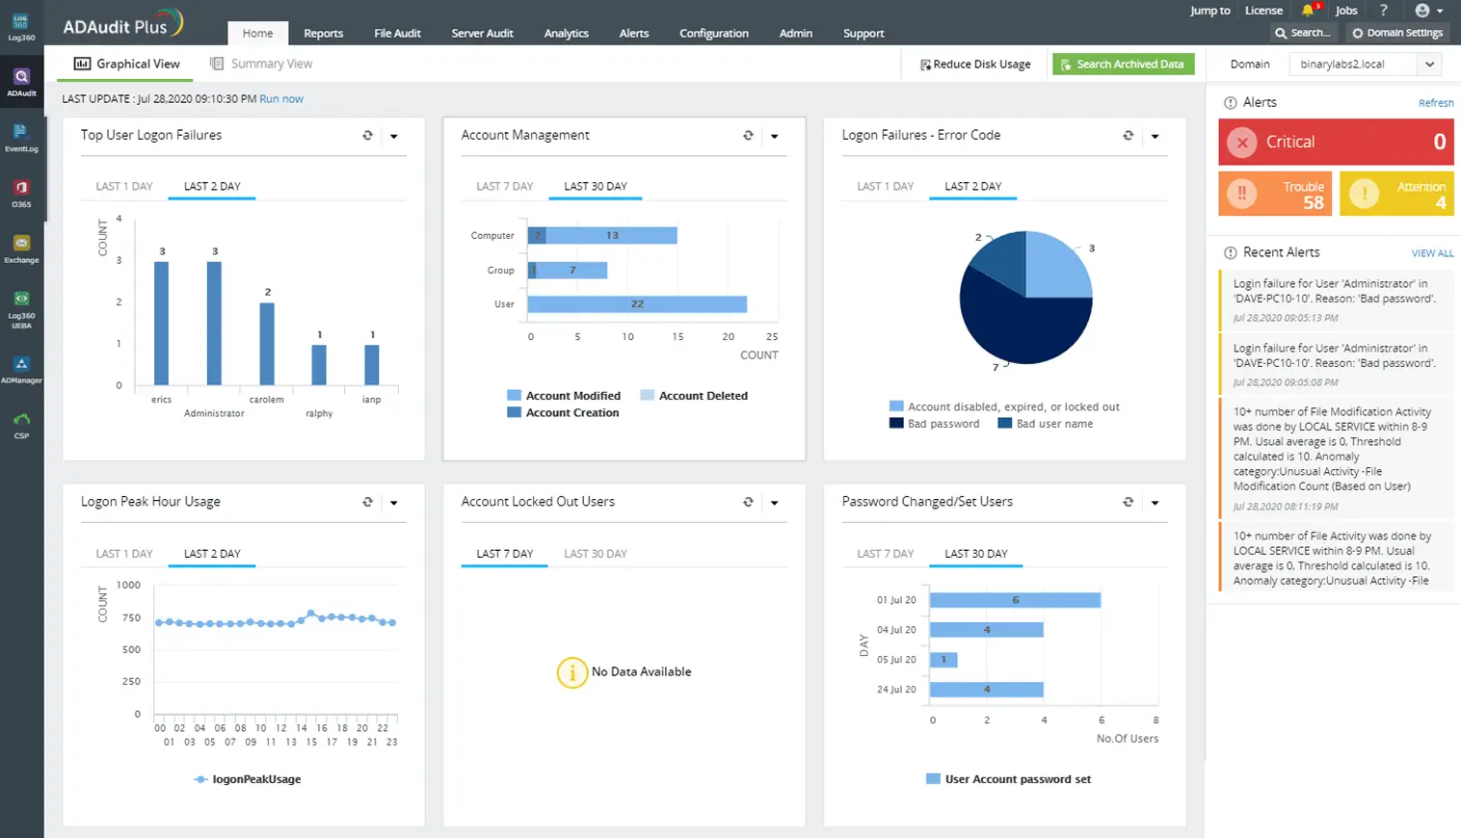The image size is (1461, 838).
Task: Click the Search field in header
Action: [1303, 33]
